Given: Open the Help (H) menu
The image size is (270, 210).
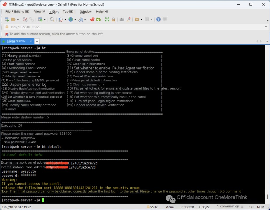Looking at the screenshot, I should tap(102, 12).
